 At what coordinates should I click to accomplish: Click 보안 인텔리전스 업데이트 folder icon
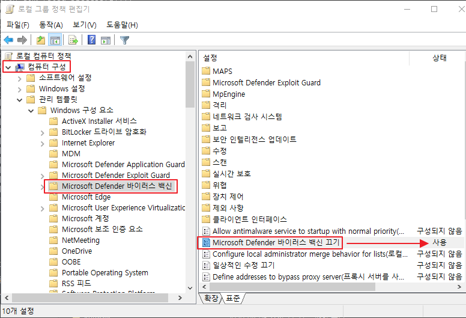[x=206, y=139]
